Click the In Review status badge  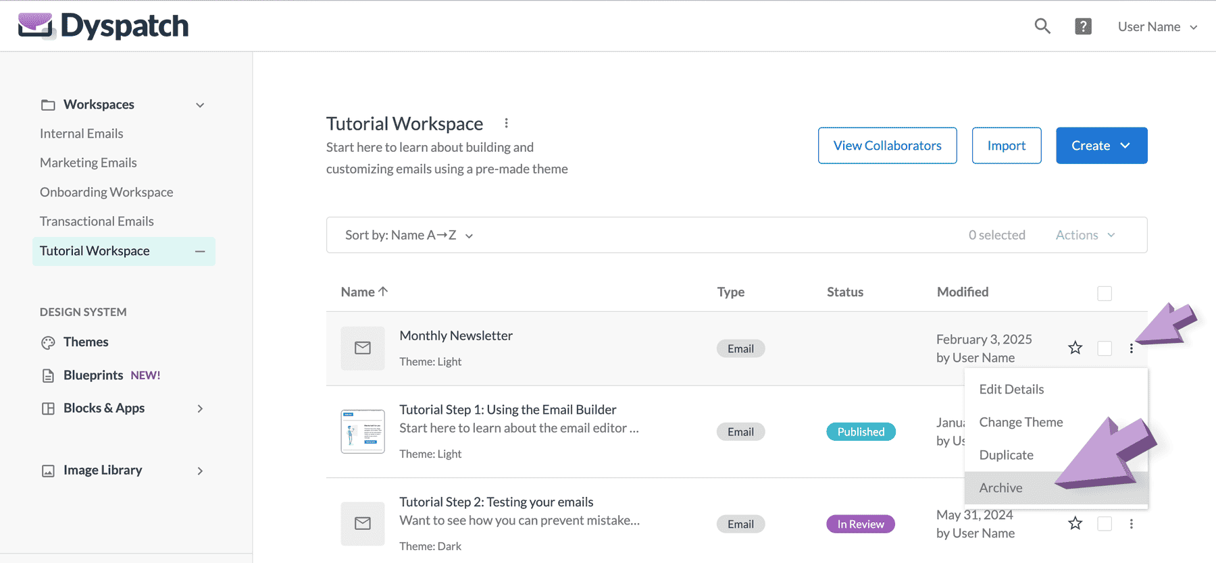[861, 525]
